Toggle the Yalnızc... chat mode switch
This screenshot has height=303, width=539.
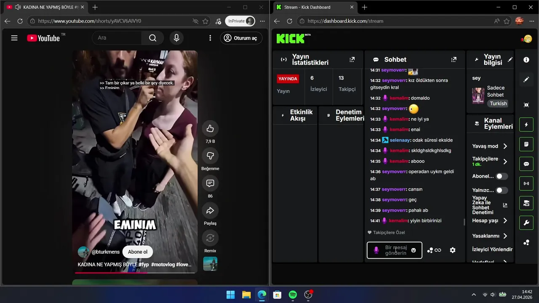[x=502, y=190]
